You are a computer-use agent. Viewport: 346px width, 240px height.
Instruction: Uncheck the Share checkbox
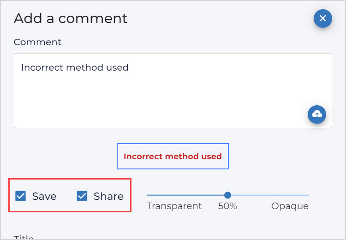coord(82,197)
